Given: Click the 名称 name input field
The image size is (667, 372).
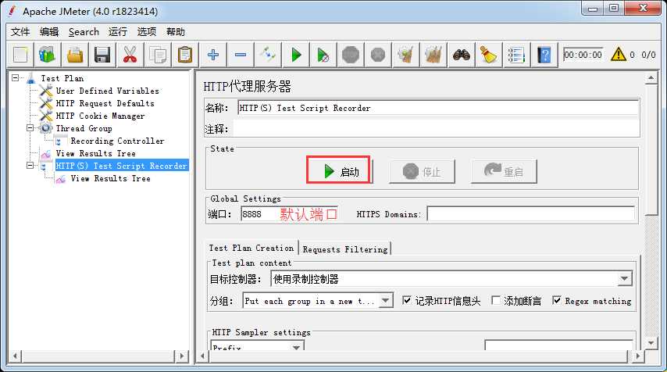Looking at the screenshot, I should [x=437, y=108].
